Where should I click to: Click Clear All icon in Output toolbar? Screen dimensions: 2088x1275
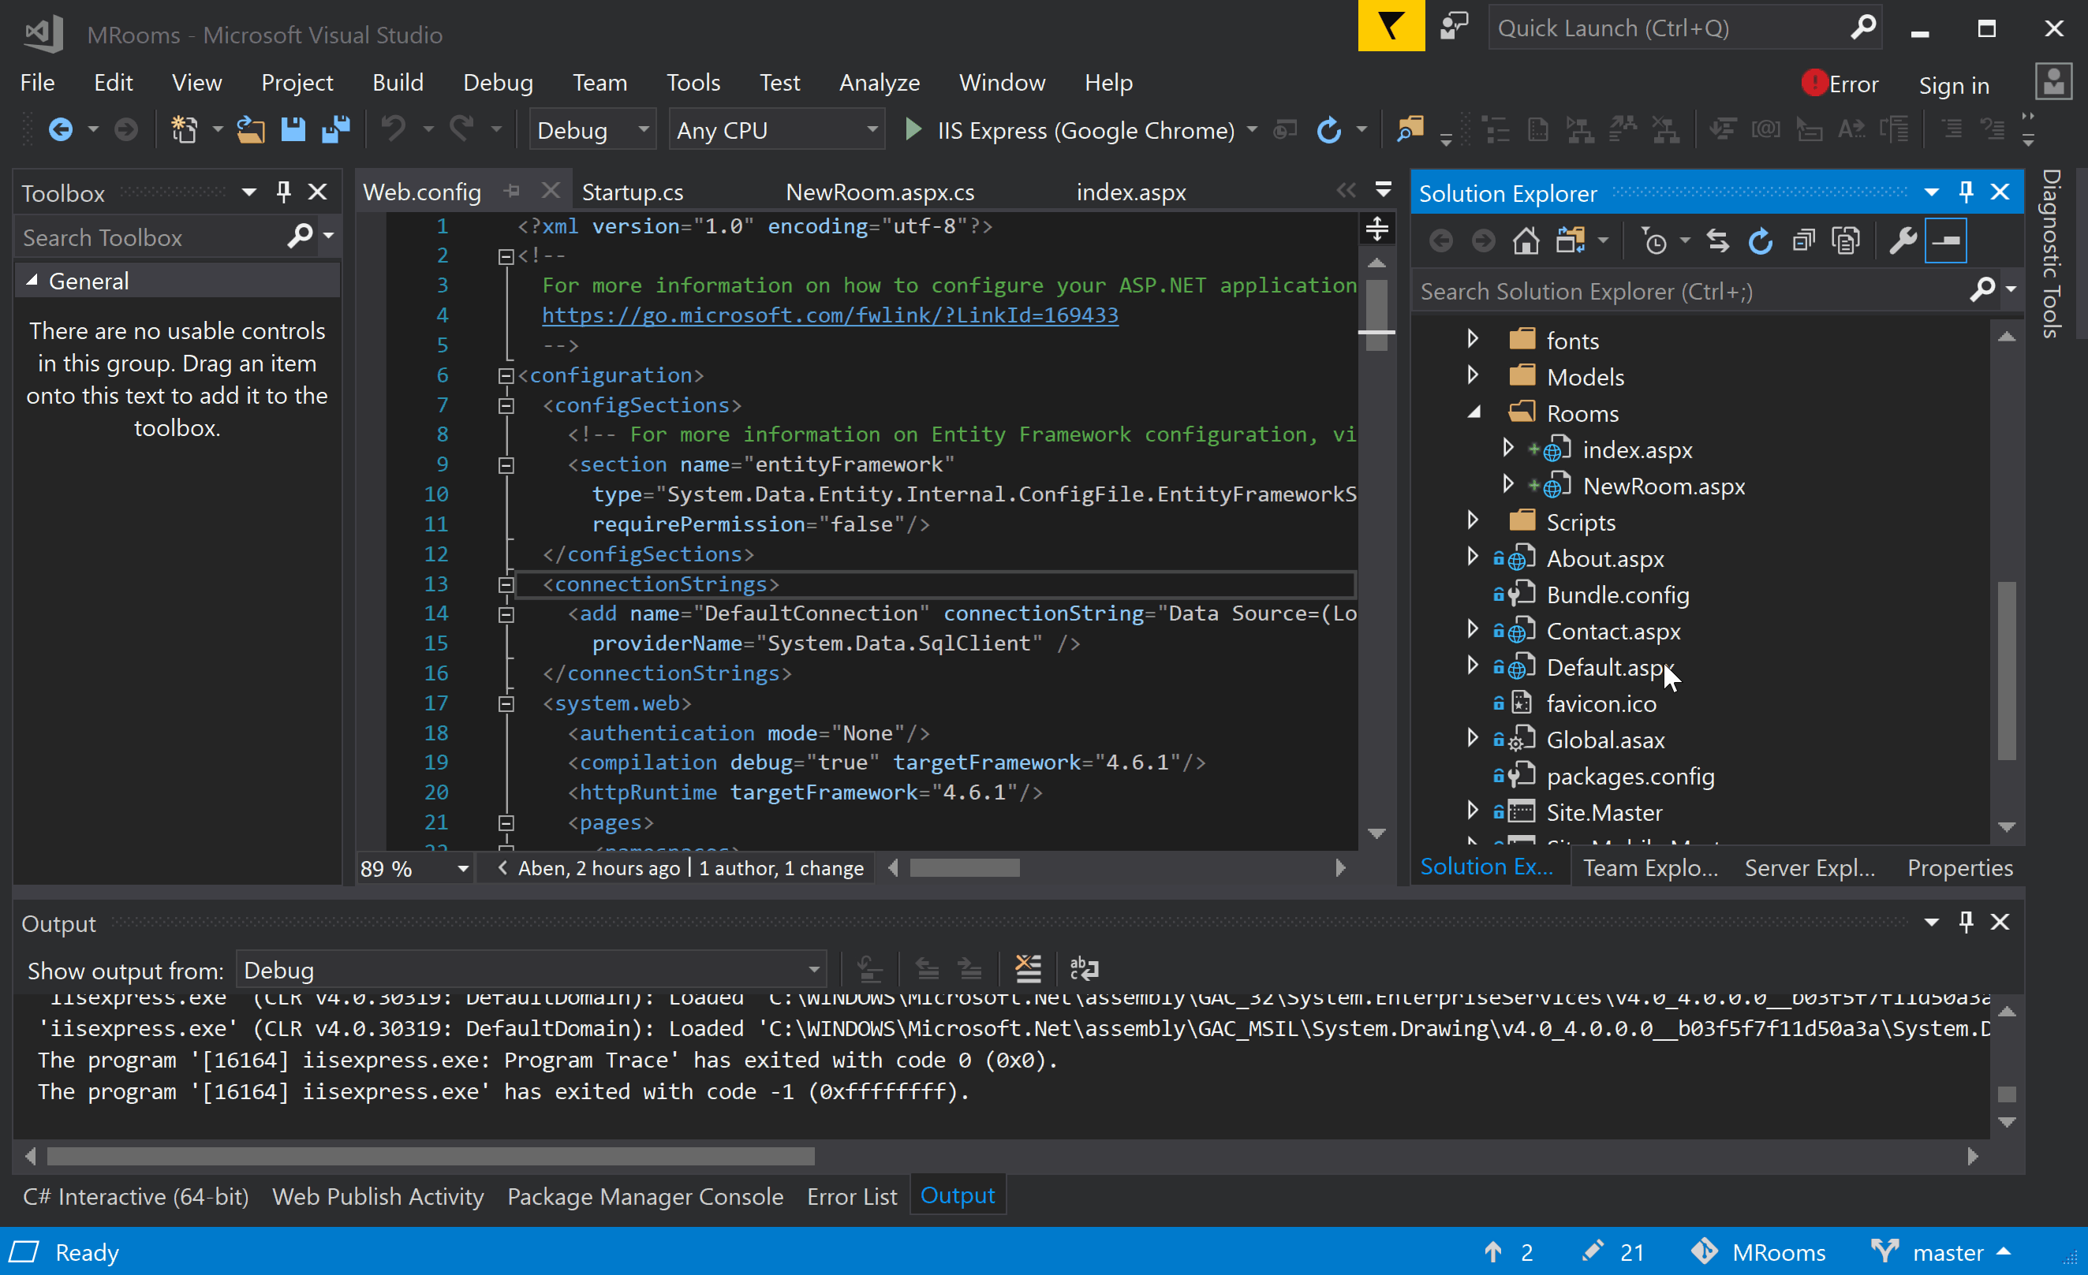[x=1028, y=968]
